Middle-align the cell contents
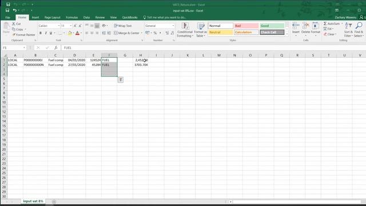Image resolution: width=366 pixels, height=206 pixels. (x=92, y=26)
